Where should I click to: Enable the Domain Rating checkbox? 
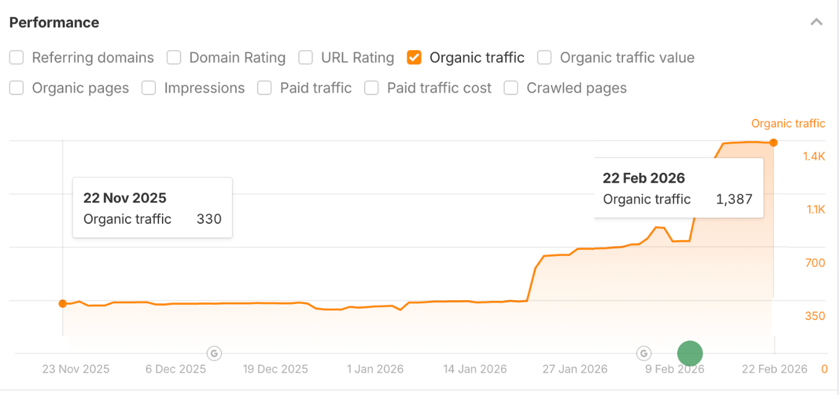pyautogui.click(x=174, y=57)
